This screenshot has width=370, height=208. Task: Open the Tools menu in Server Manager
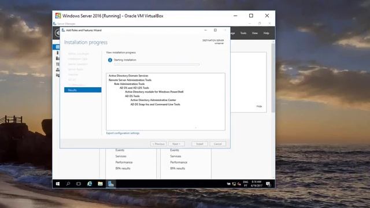(x=243, y=34)
